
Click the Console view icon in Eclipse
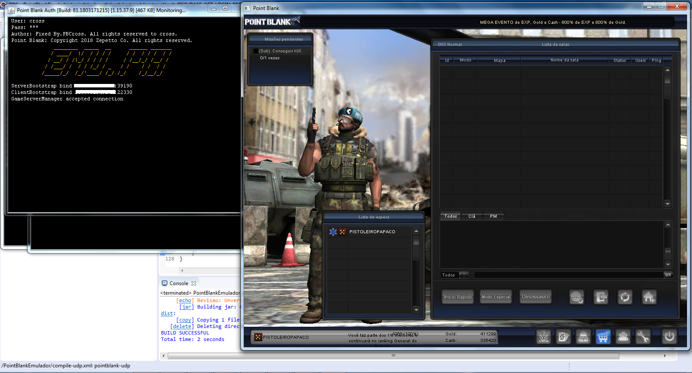click(x=164, y=283)
